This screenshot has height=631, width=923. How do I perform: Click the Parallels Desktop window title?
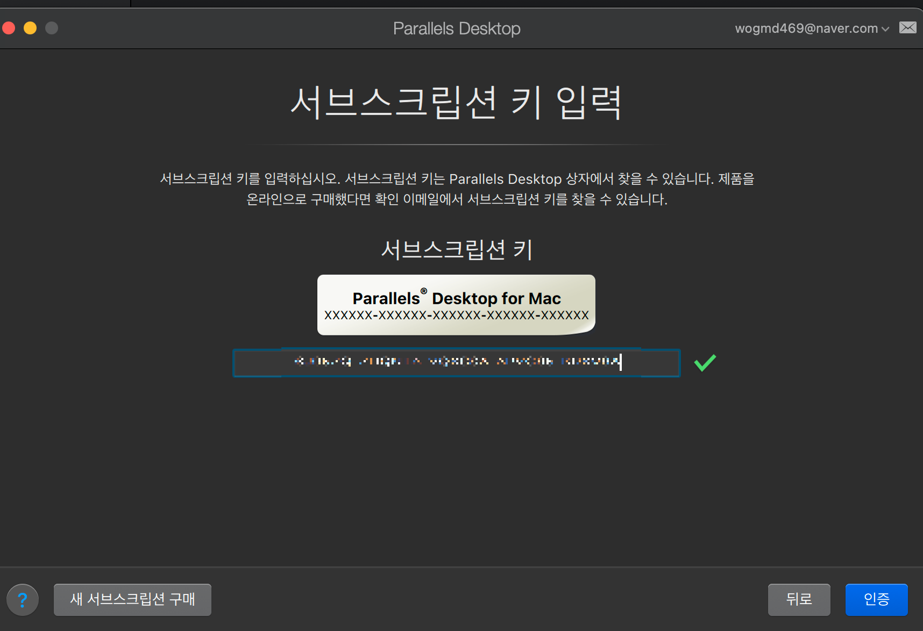[457, 28]
